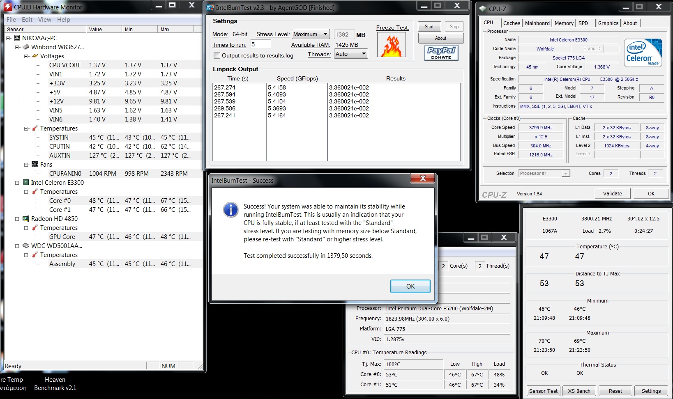The width and height of the screenshot is (673, 399).
Task: Collapse the Intel Celeron E3300 node
Action: tap(17, 183)
